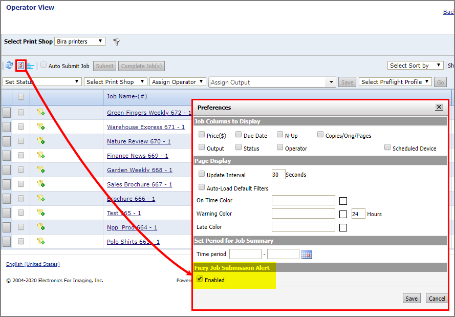The width and height of the screenshot is (455, 317).
Task: Click add icon for Green Fingers Weekly job
Action: 41,112
